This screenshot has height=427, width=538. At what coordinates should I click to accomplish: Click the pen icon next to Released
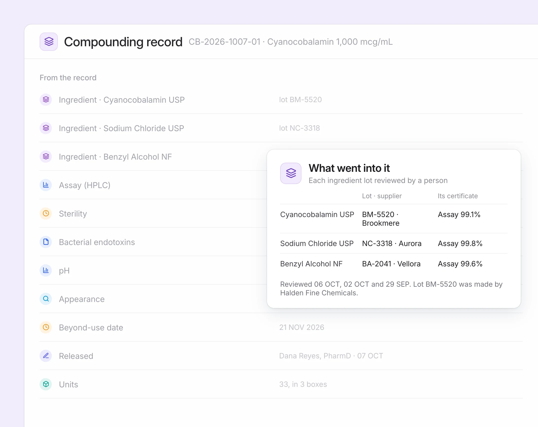tap(46, 356)
